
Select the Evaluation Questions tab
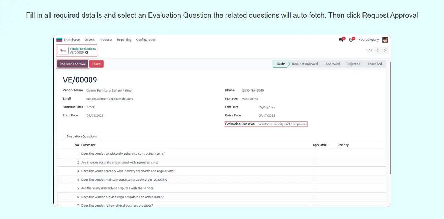82,137
